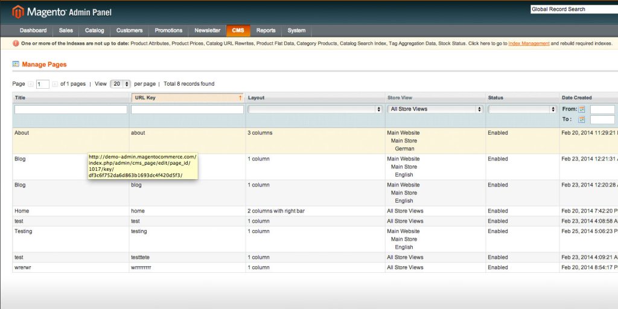Open the Newsletter menu
The width and height of the screenshot is (618, 309).
click(x=208, y=30)
